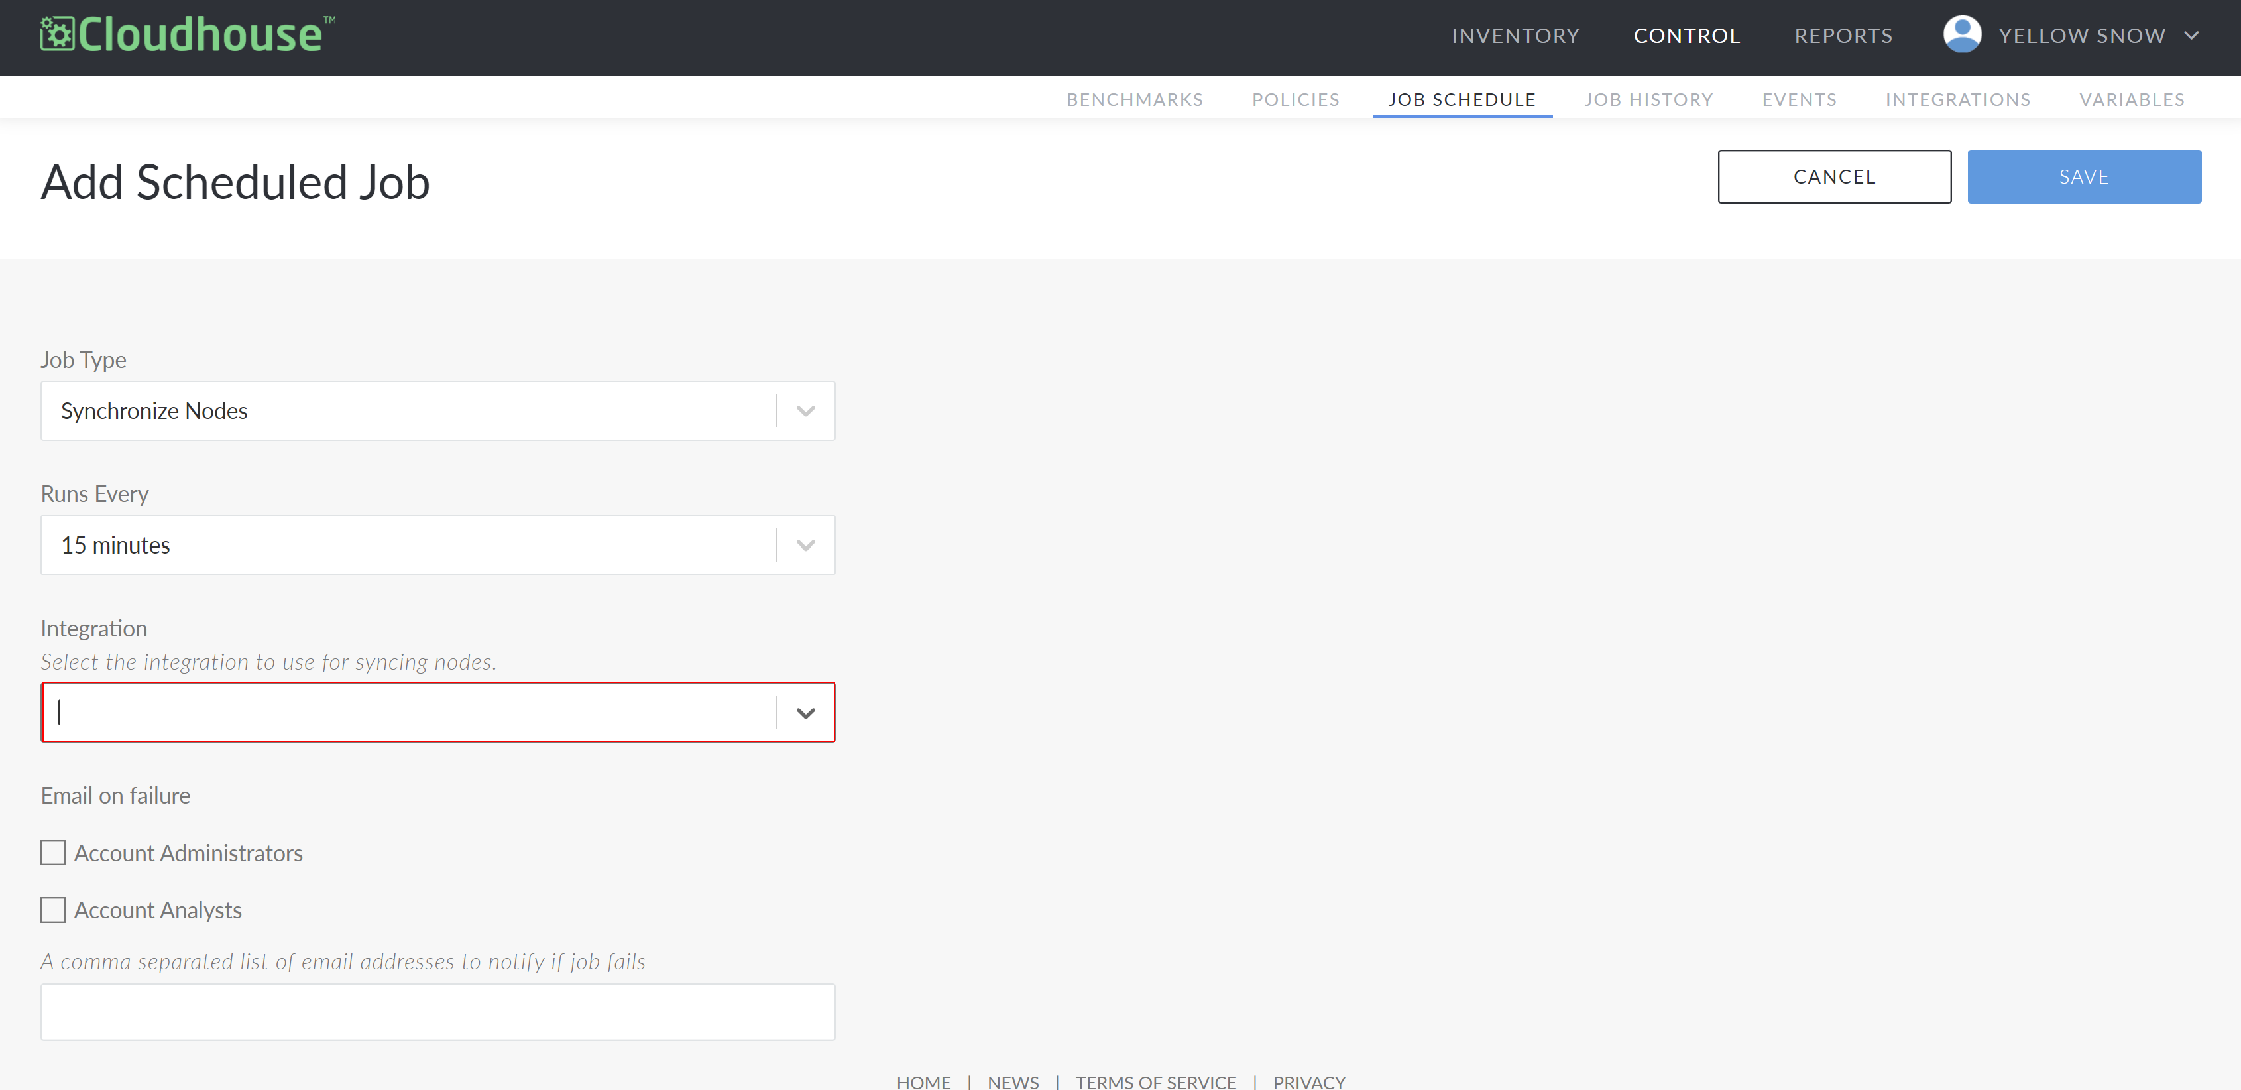Open the Runs Every combo box
2241x1090 pixels.
click(437, 544)
